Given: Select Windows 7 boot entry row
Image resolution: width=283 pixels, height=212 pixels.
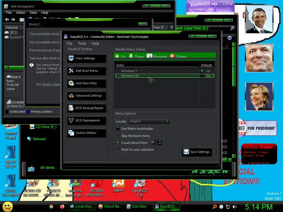Looking at the screenshot, I should 165,71.
